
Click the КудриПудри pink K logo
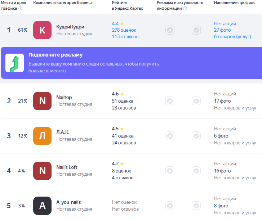click(42, 30)
